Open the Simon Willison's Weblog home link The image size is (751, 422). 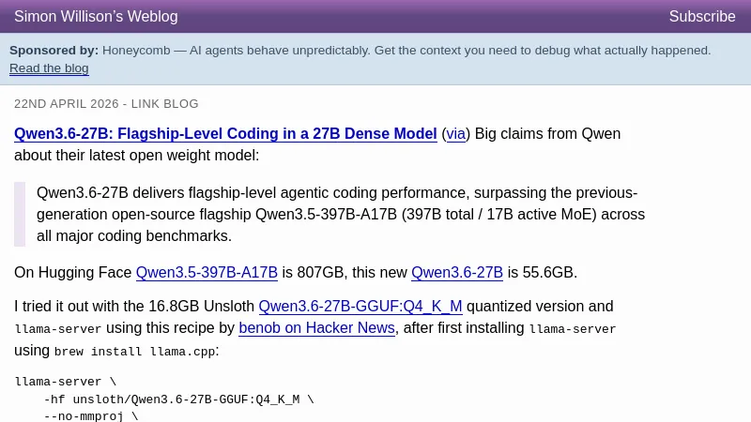pos(96,17)
